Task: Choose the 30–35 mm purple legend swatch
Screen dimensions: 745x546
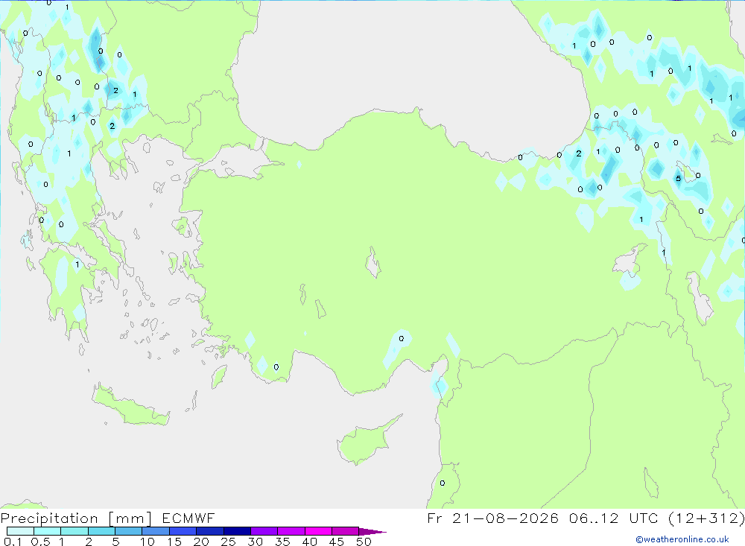Action: point(264,531)
